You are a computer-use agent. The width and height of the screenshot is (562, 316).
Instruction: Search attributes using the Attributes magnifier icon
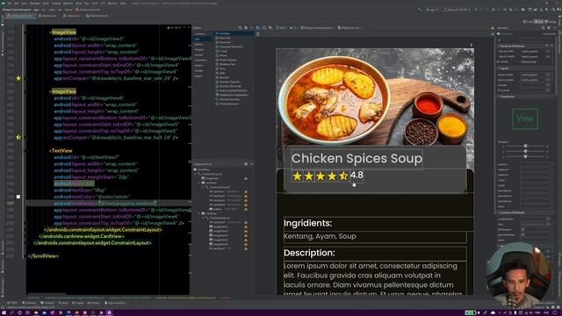543,27
